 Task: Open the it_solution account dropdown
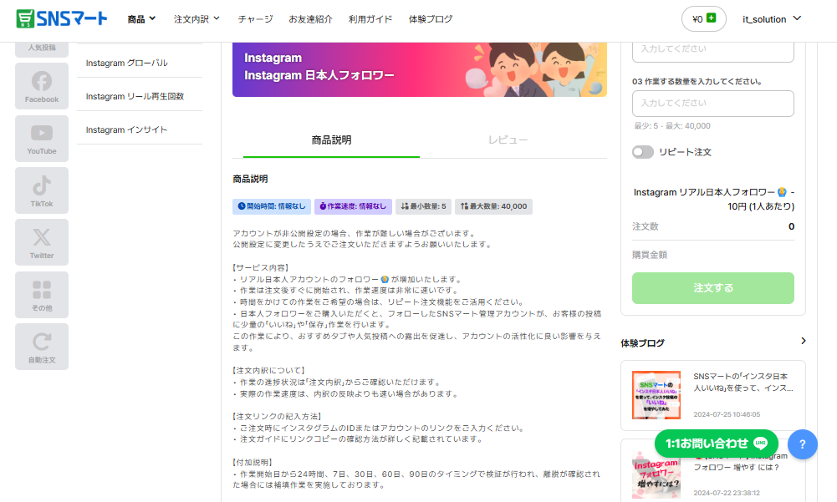[x=772, y=19]
